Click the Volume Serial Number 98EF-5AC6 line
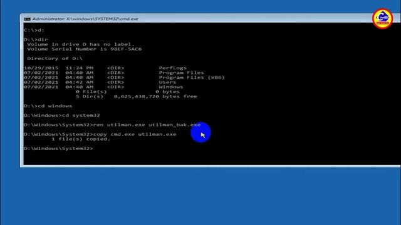Viewport: 401px width, 225px height. 84,49
